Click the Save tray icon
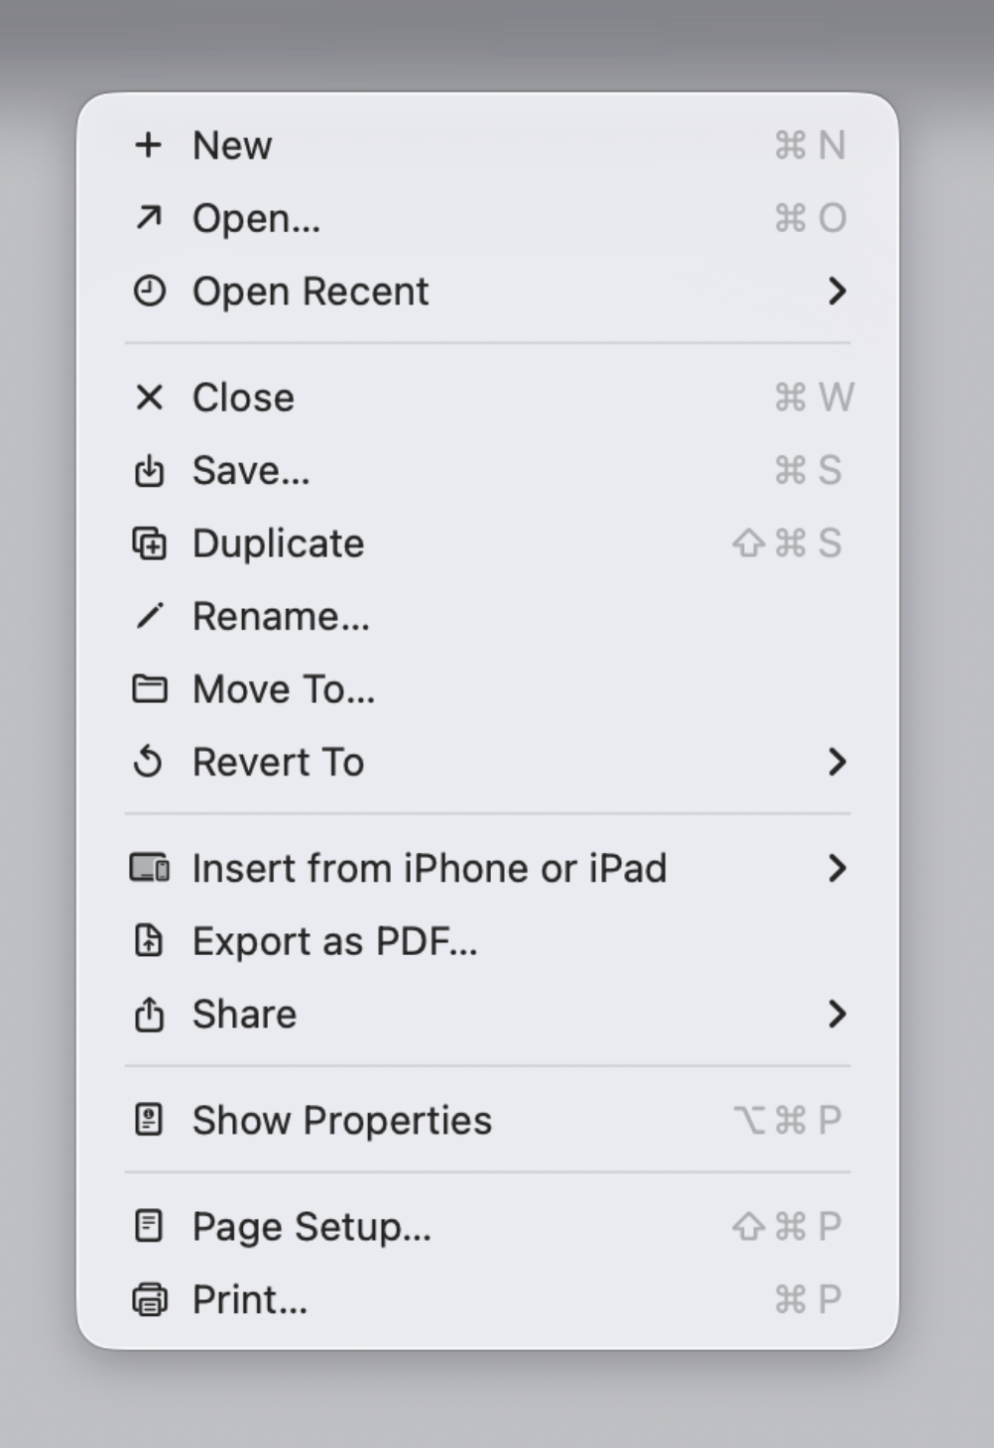Image resolution: width=994 pixels, height=1448 pixels. [149, 470]
